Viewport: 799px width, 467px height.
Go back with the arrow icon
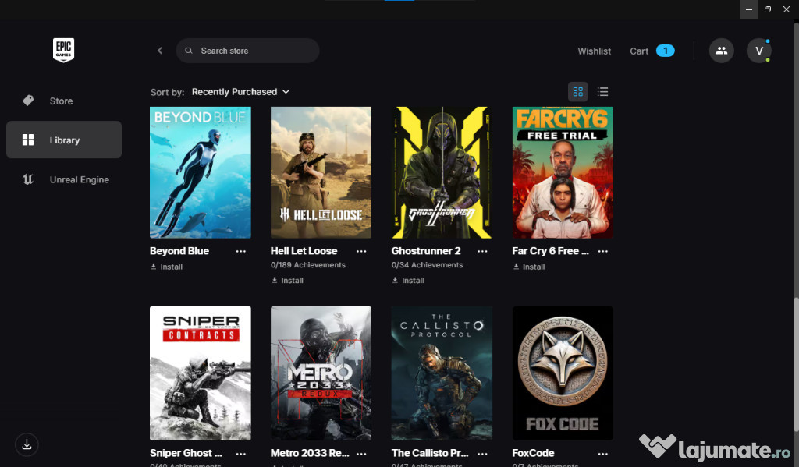coord(160,51)
